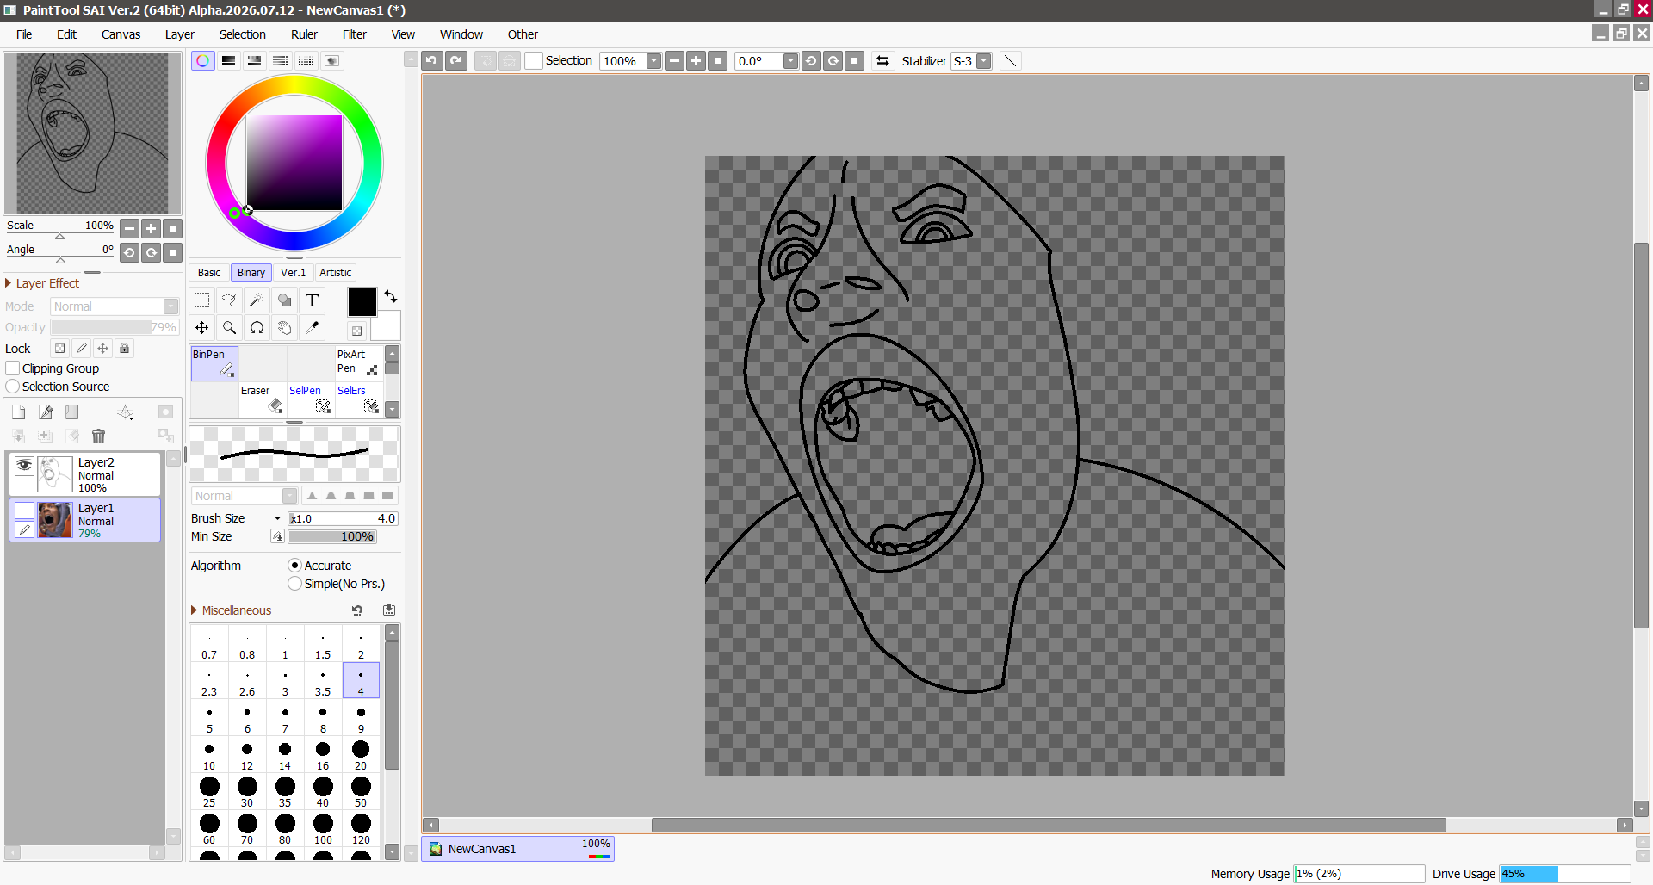This screenshot has height=885, width=1653.
Task: Select the rotate view tool
Action: (257, 328)
